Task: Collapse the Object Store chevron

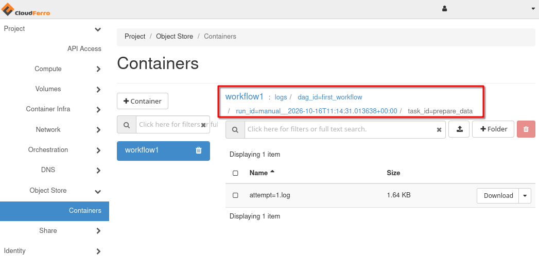Action: point(98,191)
